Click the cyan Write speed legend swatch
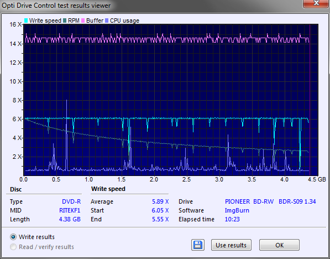This screenshot has width=330, height=259. [26, 20]
